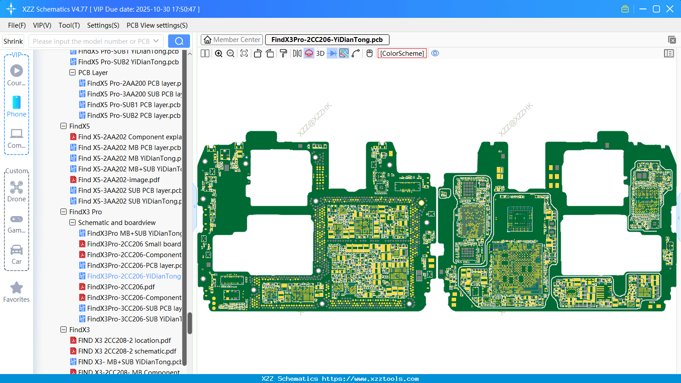Toggle the diode symbol mode button
Viewport: 681px width, 383px height.
coord(332,54)
